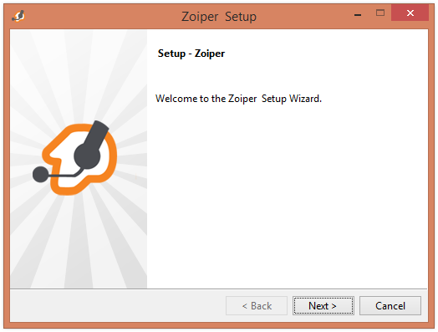Cancel the Zoiper setup wizard
The width and height of the screenshot is (438, 332).
click(x=390, y=306)
